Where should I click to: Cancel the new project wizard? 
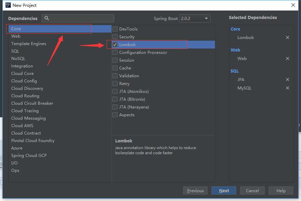tap(252, 190)
